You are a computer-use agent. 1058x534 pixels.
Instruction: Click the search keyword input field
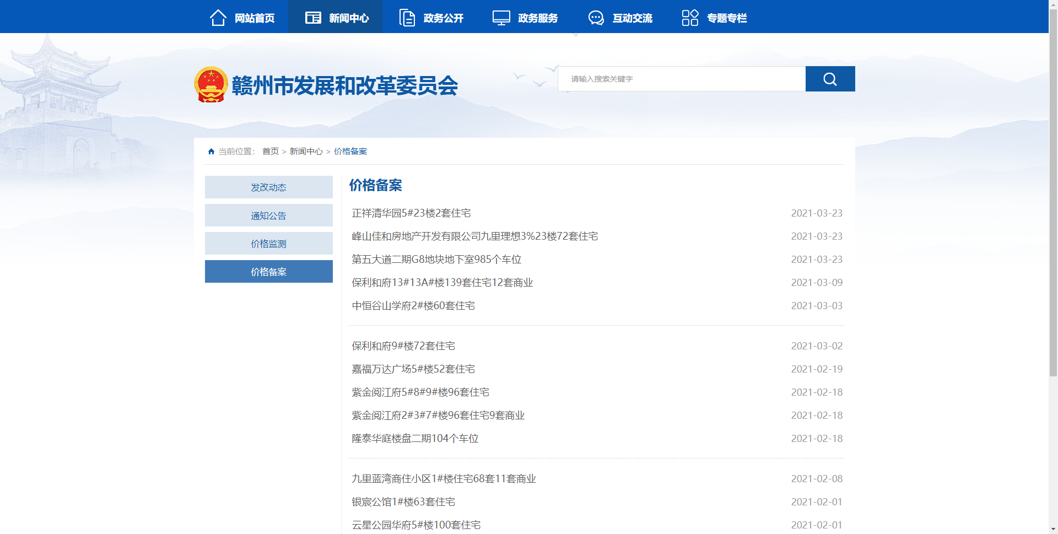[x=682, y=79]
